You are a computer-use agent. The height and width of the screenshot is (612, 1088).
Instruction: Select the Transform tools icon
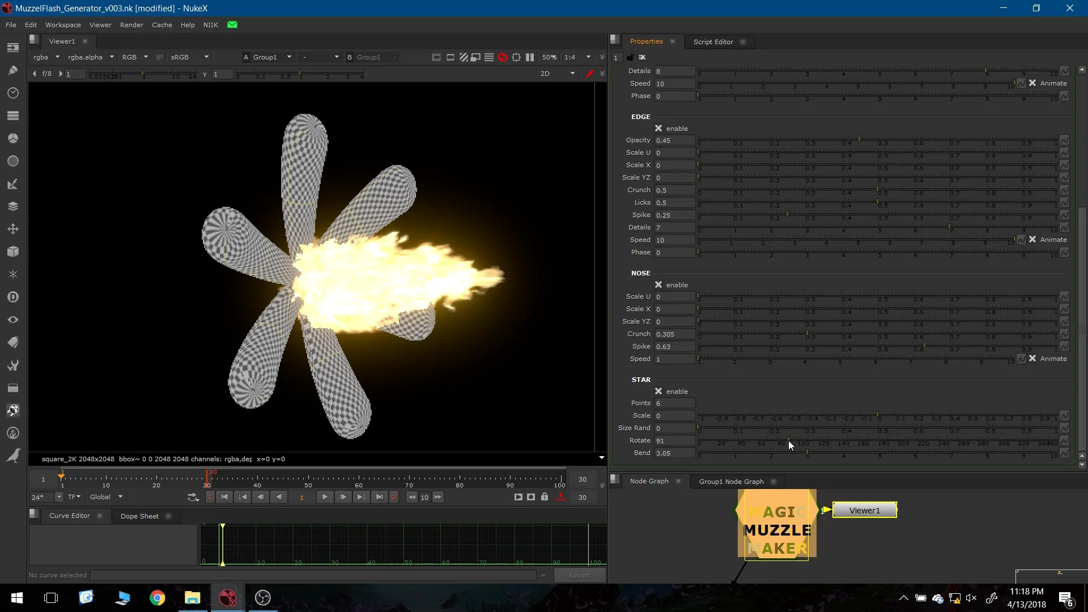pos(14,229)
